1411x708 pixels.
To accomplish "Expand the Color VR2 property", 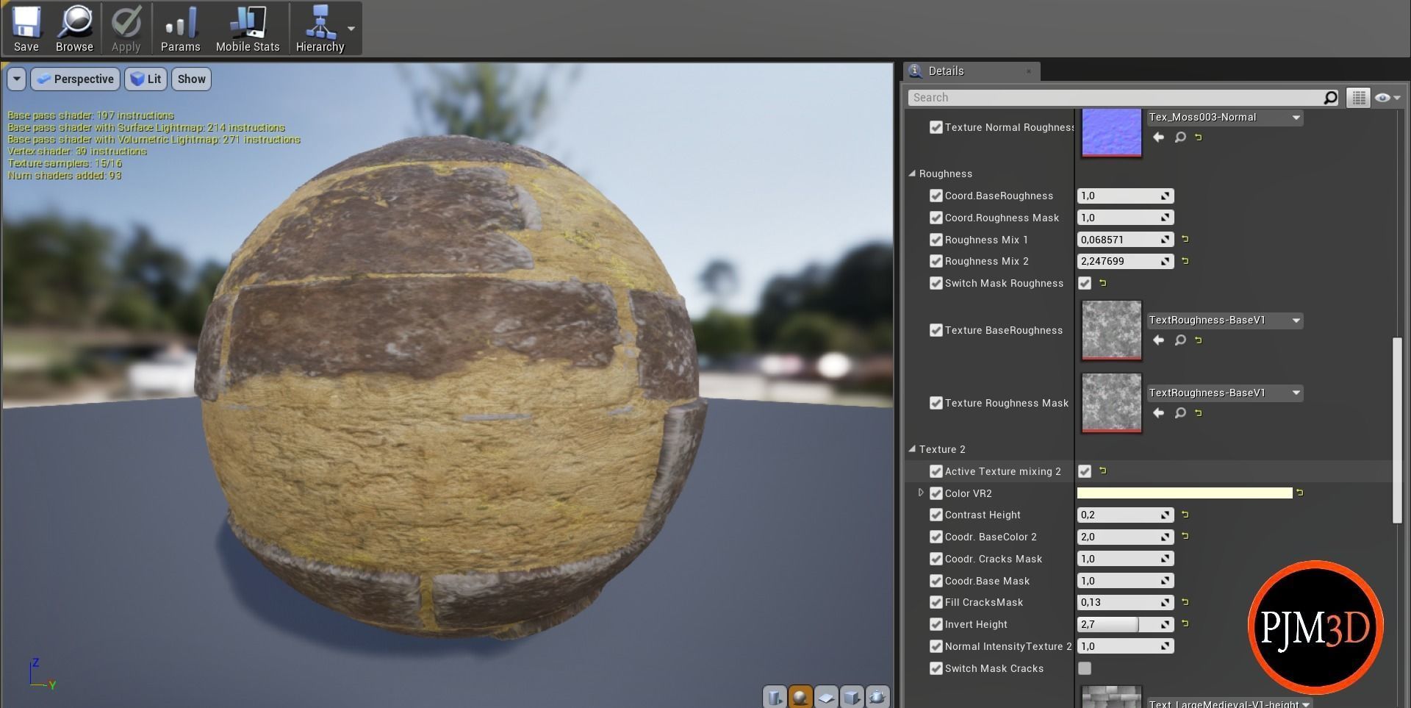I will click(921, 493).
